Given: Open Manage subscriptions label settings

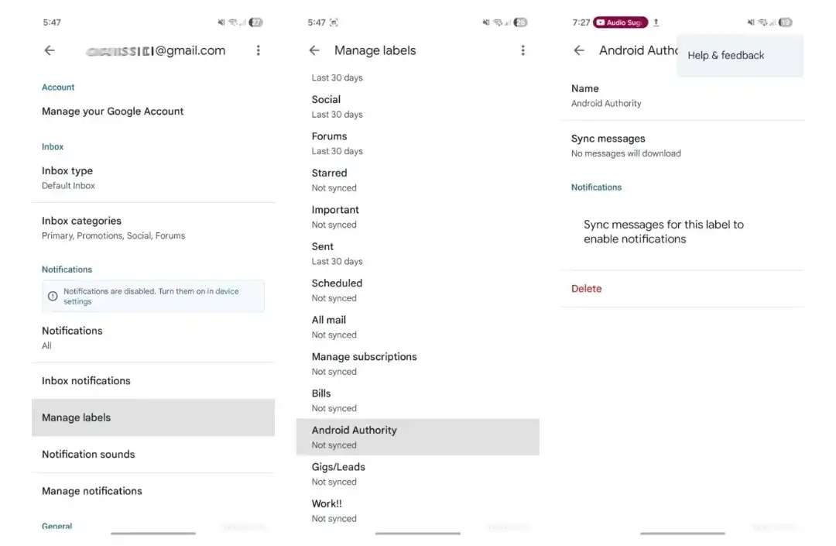Looking at the screenshot, I should [418, 364].
